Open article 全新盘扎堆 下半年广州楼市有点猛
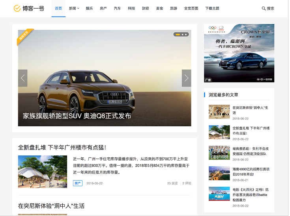 point(62,148)
